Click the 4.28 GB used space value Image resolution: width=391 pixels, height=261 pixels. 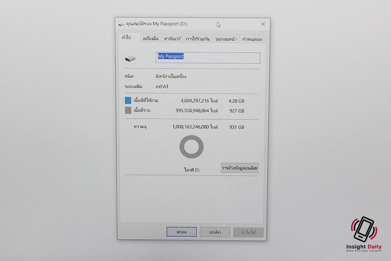tap(236, 100)
